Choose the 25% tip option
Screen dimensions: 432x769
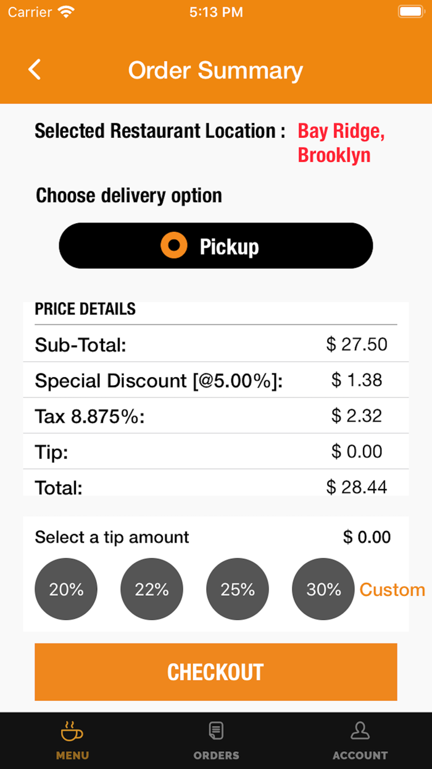[238, 589]
